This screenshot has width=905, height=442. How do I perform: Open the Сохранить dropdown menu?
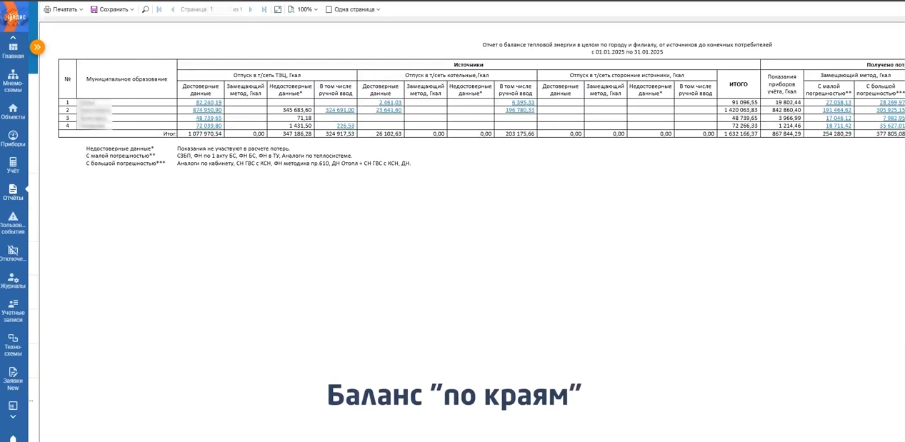tap(112, 9)
